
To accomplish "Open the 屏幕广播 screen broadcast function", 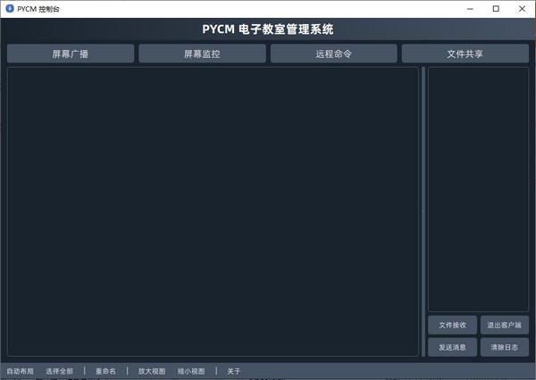I will point(71,54).
